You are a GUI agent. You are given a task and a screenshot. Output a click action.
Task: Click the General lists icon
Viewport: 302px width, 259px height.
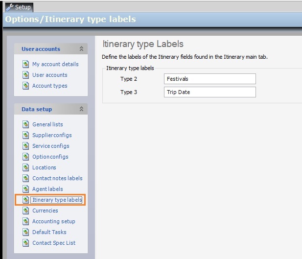point(26,124)
